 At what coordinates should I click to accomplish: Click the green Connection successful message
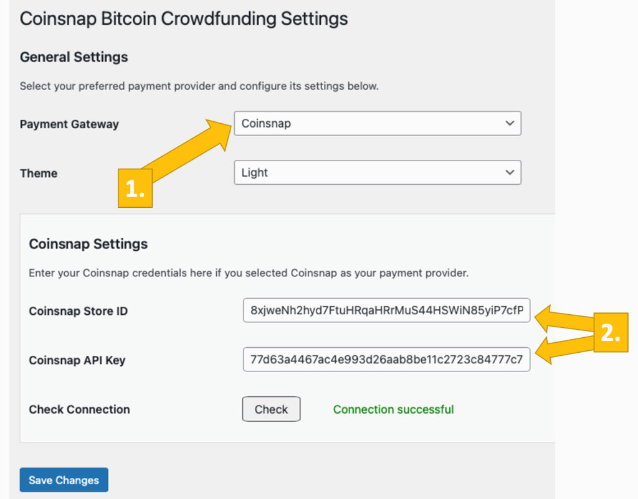tap(393, 409)
